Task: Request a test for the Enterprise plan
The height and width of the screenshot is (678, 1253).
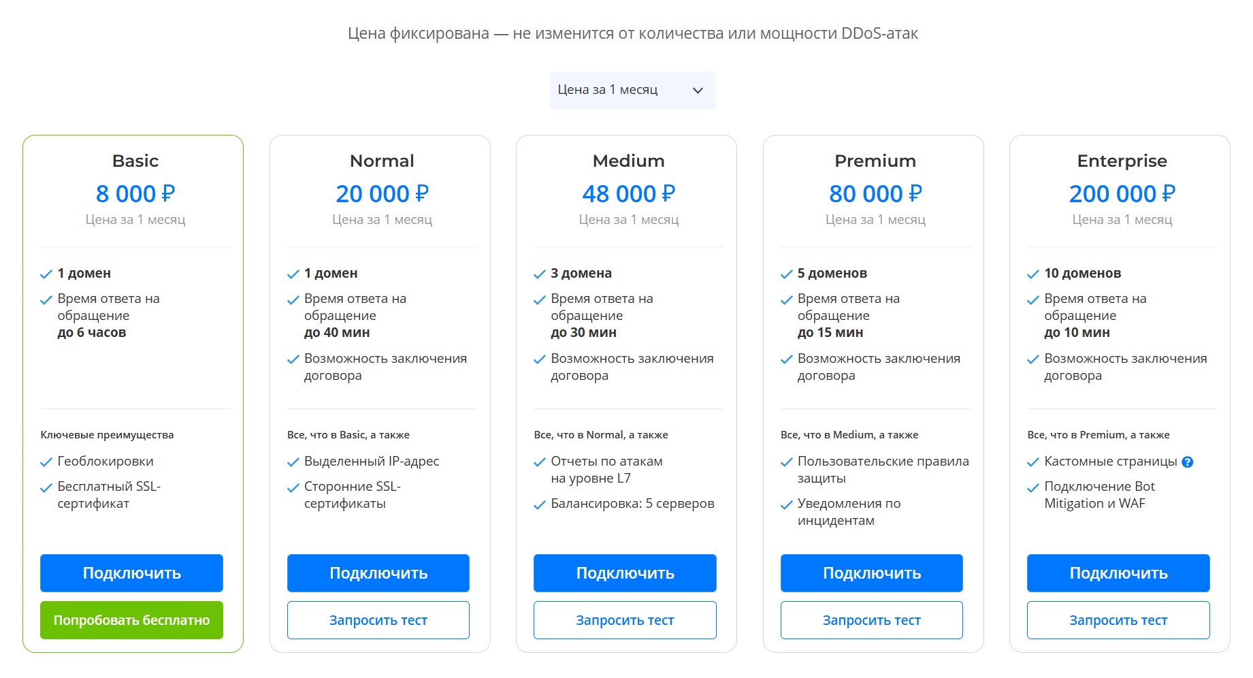Action: (1118, 620)
